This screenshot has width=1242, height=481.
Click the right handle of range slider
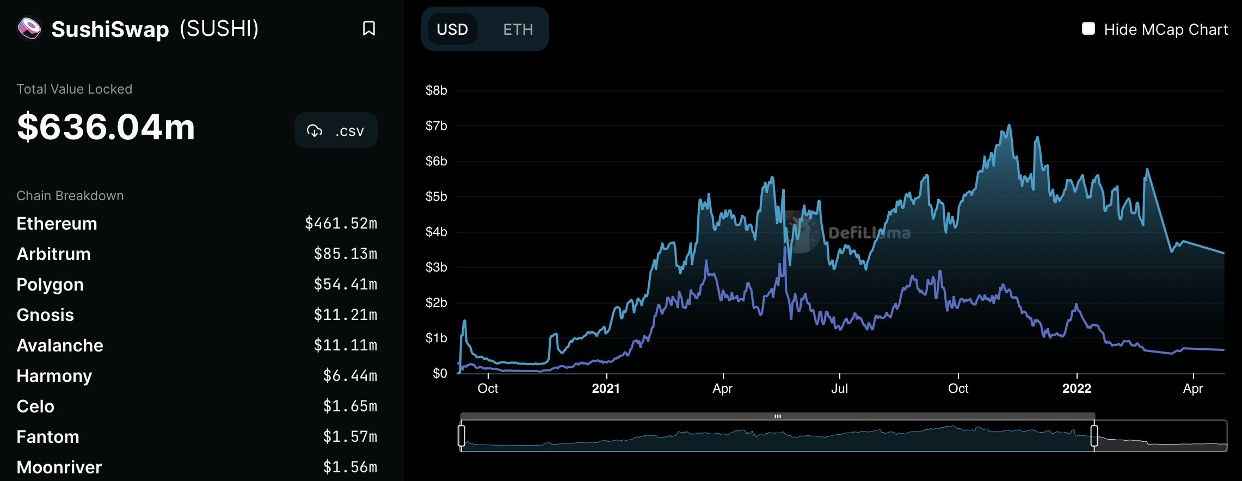(1094, 436)
